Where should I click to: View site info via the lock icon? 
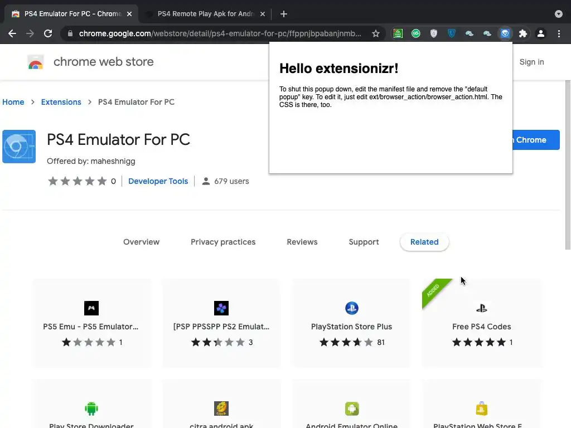click(x=70, y=33)
